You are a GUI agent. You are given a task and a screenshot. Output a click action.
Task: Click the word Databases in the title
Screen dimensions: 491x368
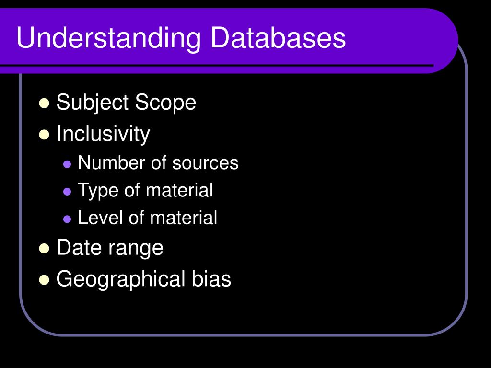(278, 38)
